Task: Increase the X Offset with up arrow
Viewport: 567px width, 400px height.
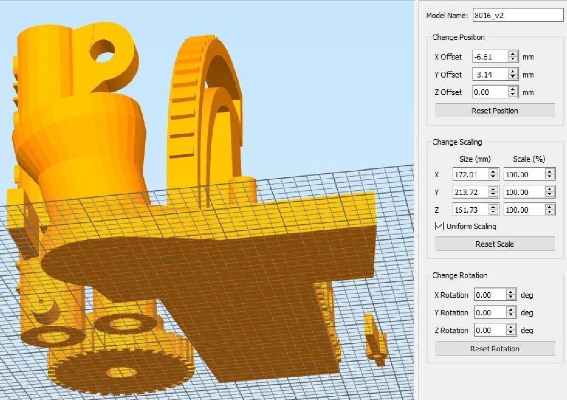Action: point(514,54)
